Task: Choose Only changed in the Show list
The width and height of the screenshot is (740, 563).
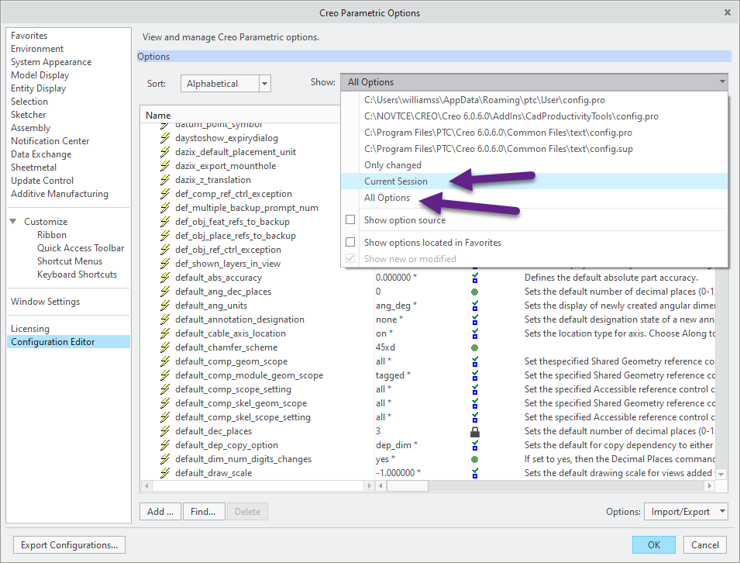Action: coord(393,165)
